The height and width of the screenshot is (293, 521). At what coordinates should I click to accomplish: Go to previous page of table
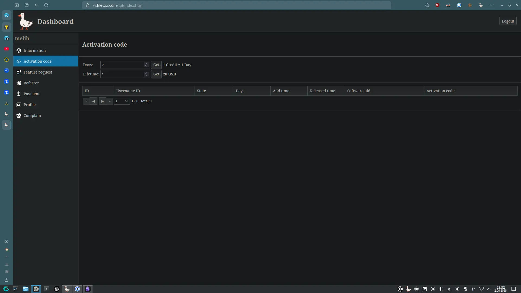pos(93,101)
